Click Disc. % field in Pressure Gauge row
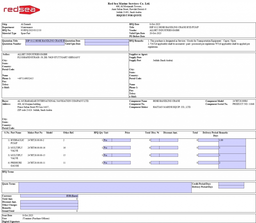The width and height of the screenshot is (256, 223). 155,163
